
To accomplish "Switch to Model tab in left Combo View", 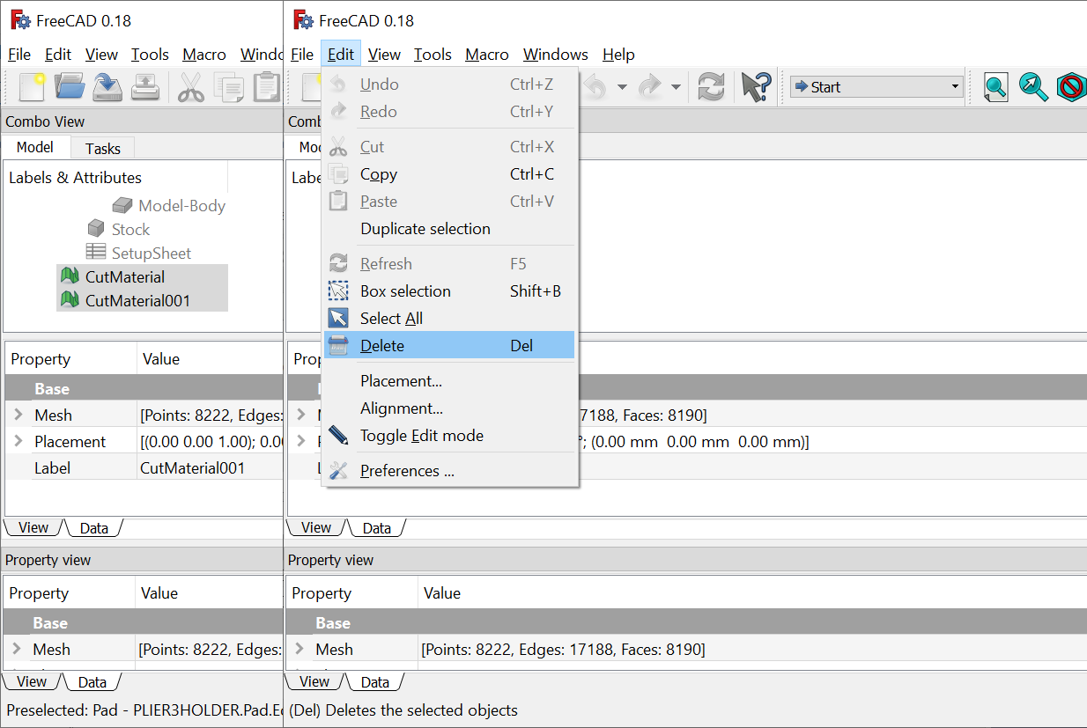I will pyautogui.click(x=35, y=147).
